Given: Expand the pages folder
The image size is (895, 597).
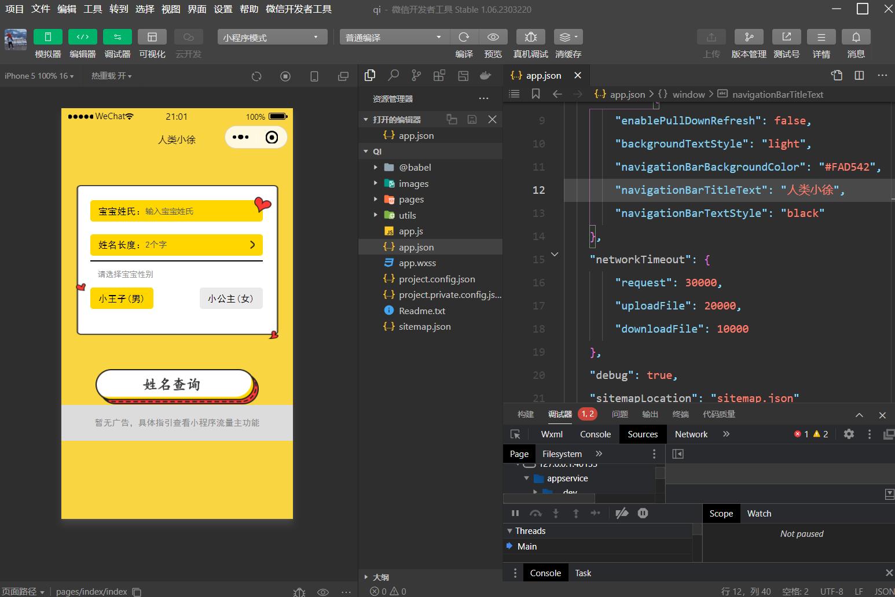Looking at the screenshot, I should click(x=376, y=200).
